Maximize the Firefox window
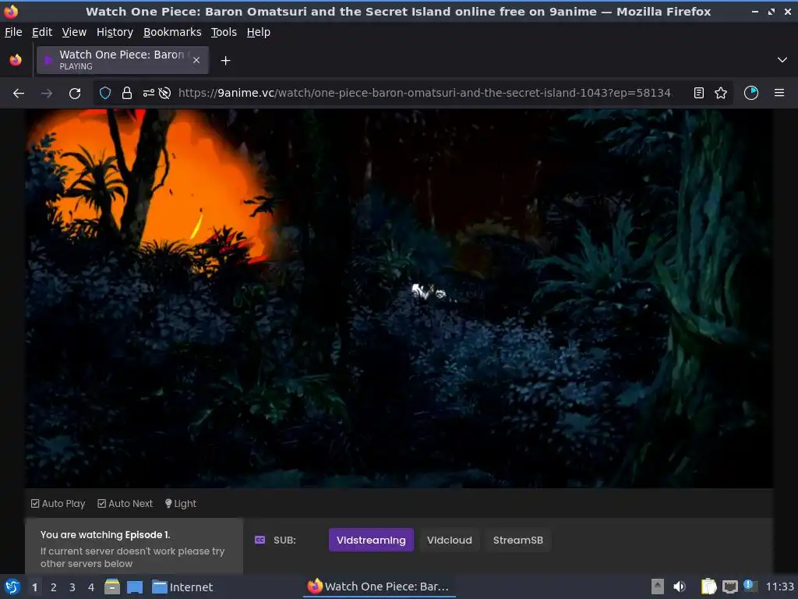 pyautogui.click(x=772, y=12)
